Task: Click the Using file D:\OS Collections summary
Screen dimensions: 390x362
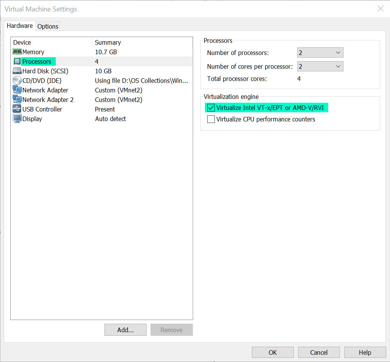Action: [x=141, y=81]
